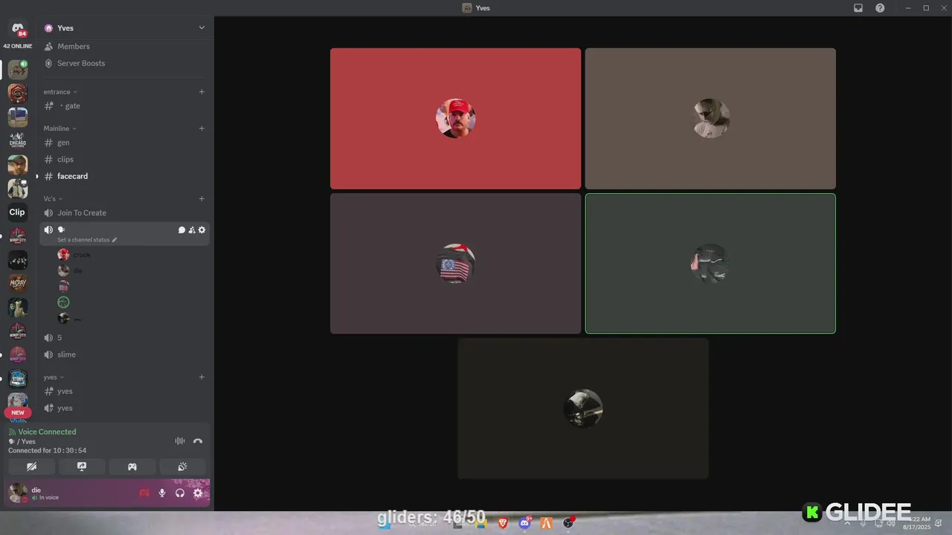The image size is (952, 535).
Task: Collapse the yves category
Action: point(54,377)
